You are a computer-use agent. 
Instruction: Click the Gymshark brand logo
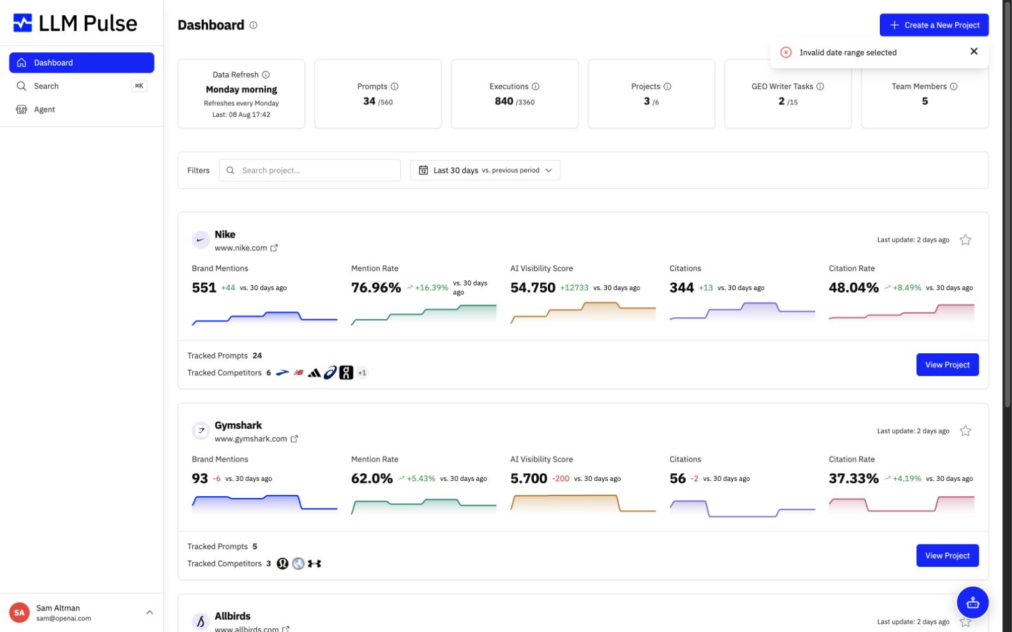(200, 430)
